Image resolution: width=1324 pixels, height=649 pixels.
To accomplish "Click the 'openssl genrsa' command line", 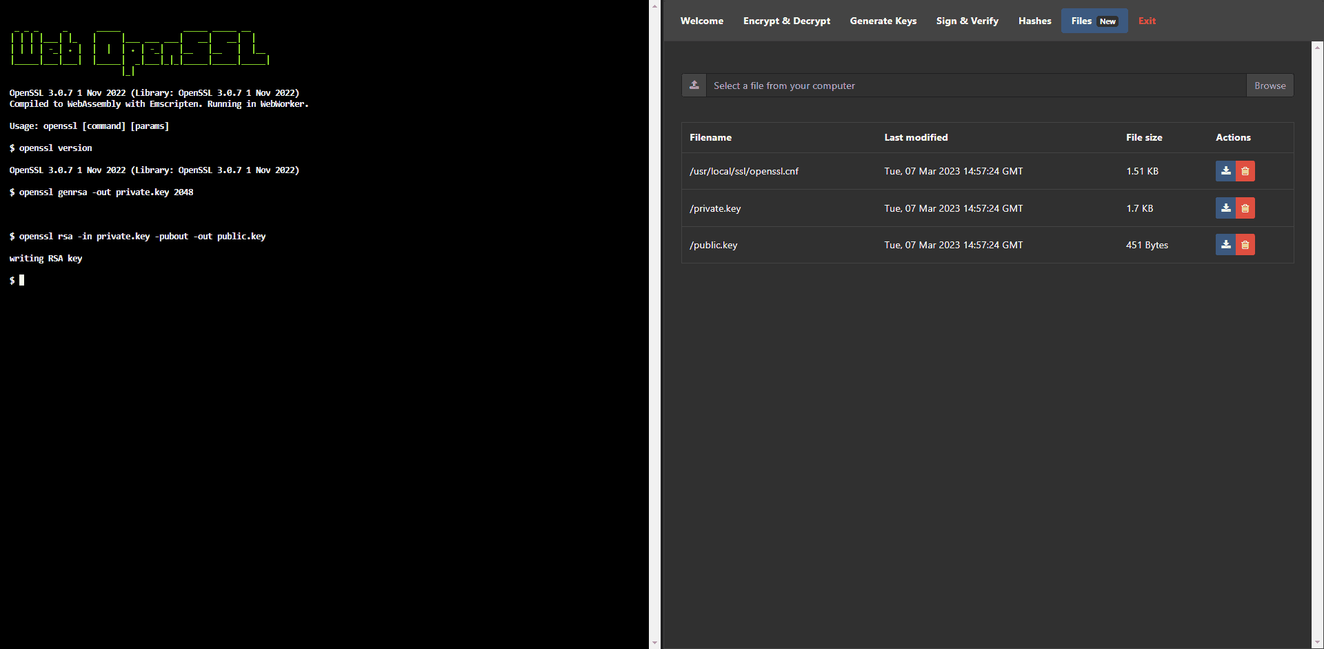I will tap(101, 192).
